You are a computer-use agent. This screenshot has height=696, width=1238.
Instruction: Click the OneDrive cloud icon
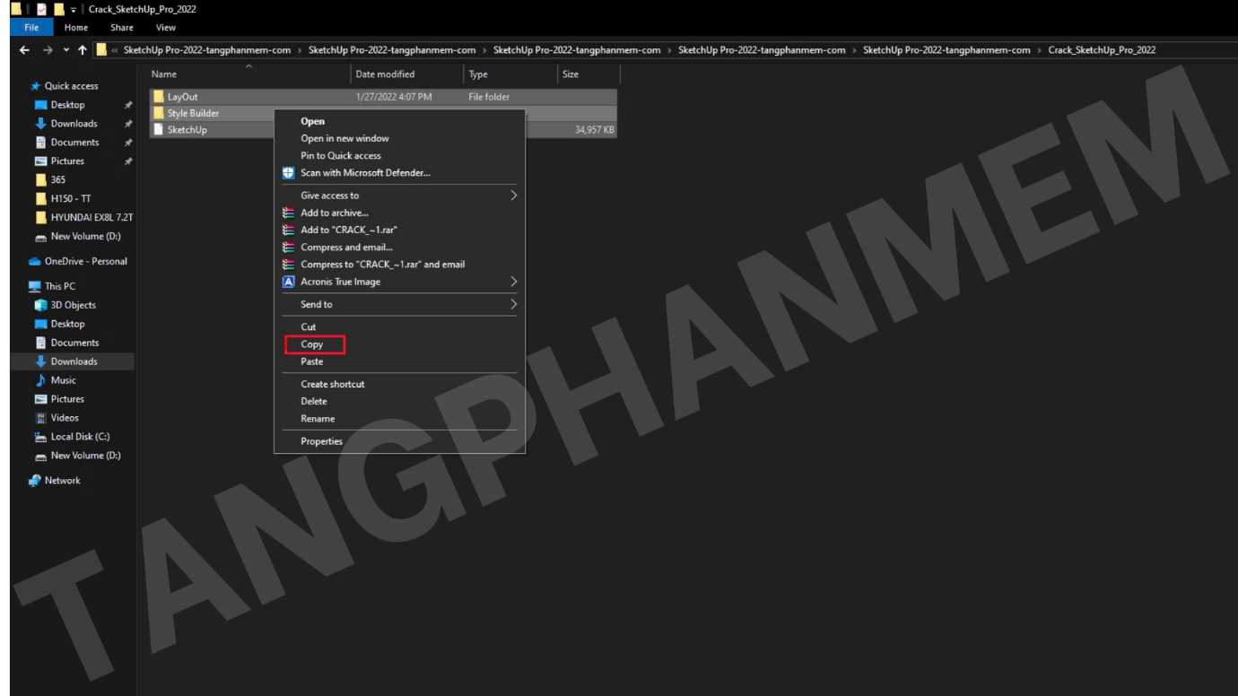click(x=35, y=262)
